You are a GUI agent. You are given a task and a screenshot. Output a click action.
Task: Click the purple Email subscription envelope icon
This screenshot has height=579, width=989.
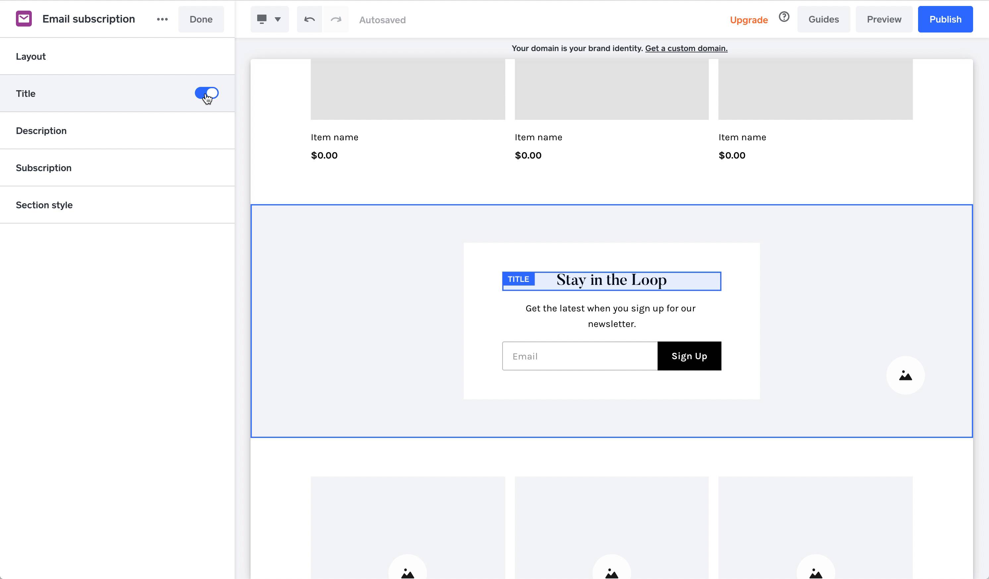[24, 19]
